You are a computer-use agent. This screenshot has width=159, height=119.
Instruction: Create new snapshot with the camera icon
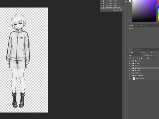[118, 10]
